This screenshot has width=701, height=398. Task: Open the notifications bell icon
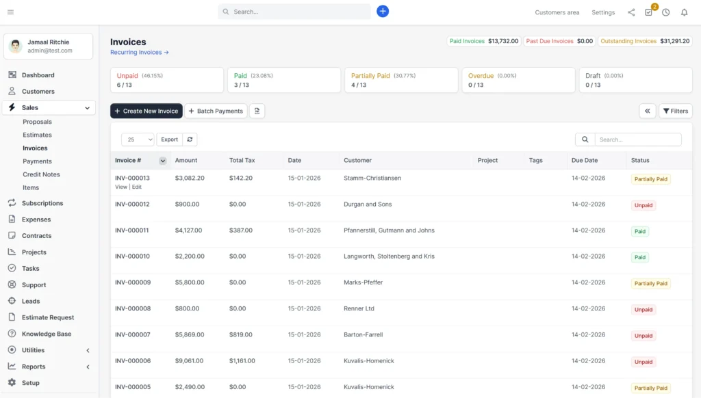pos(684,12)
